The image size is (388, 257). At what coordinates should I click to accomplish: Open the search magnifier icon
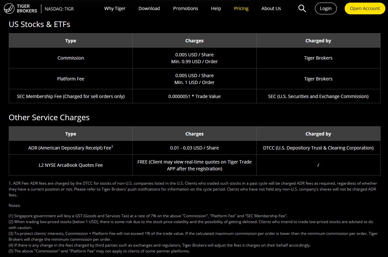click(x=302, y=8)
